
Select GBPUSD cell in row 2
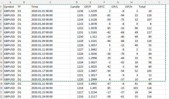pos(10,11)
